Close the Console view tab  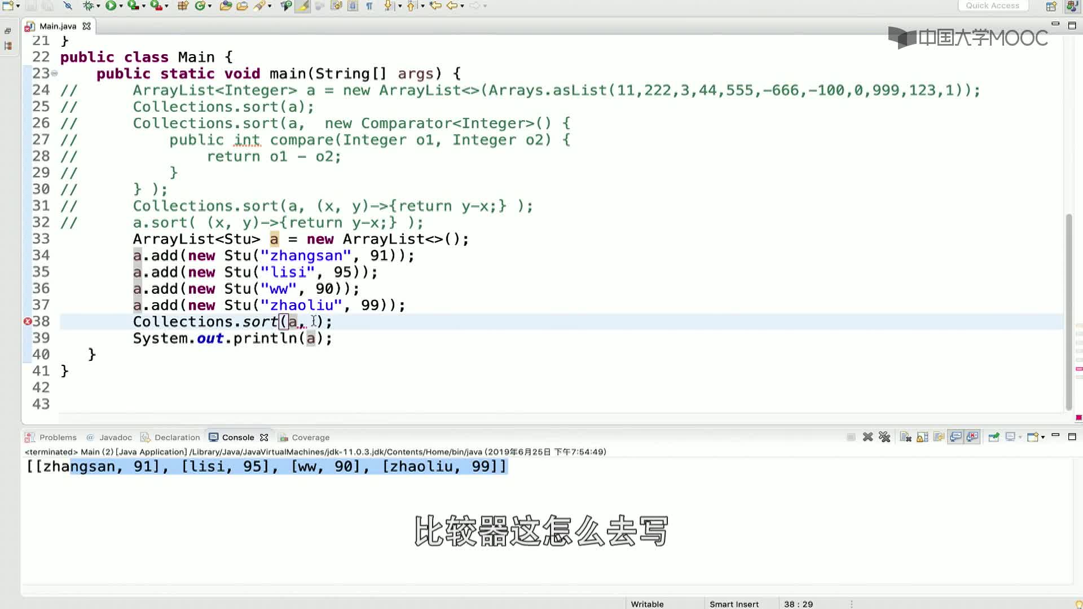point(264,437)
